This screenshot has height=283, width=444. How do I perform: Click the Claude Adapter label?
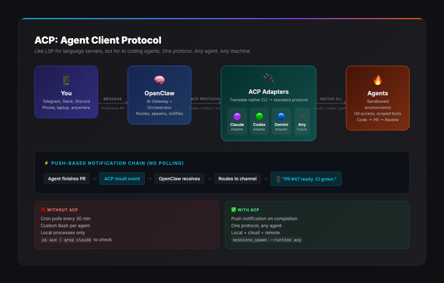tap(237, 127)
